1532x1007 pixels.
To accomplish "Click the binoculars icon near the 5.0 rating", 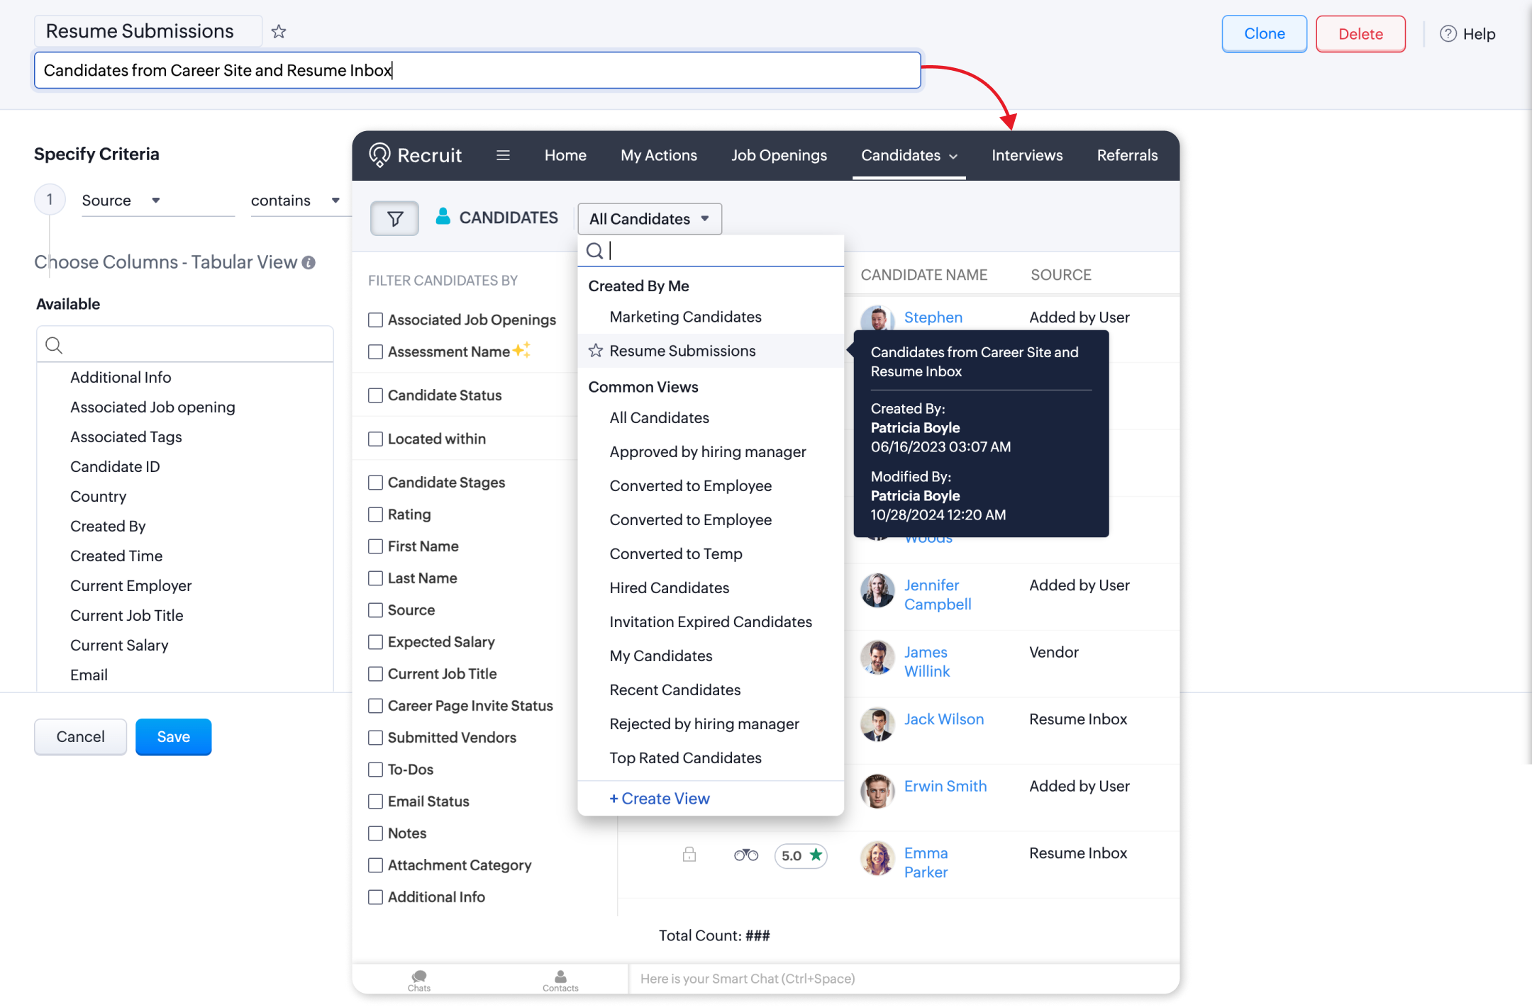I will point(745,855).
